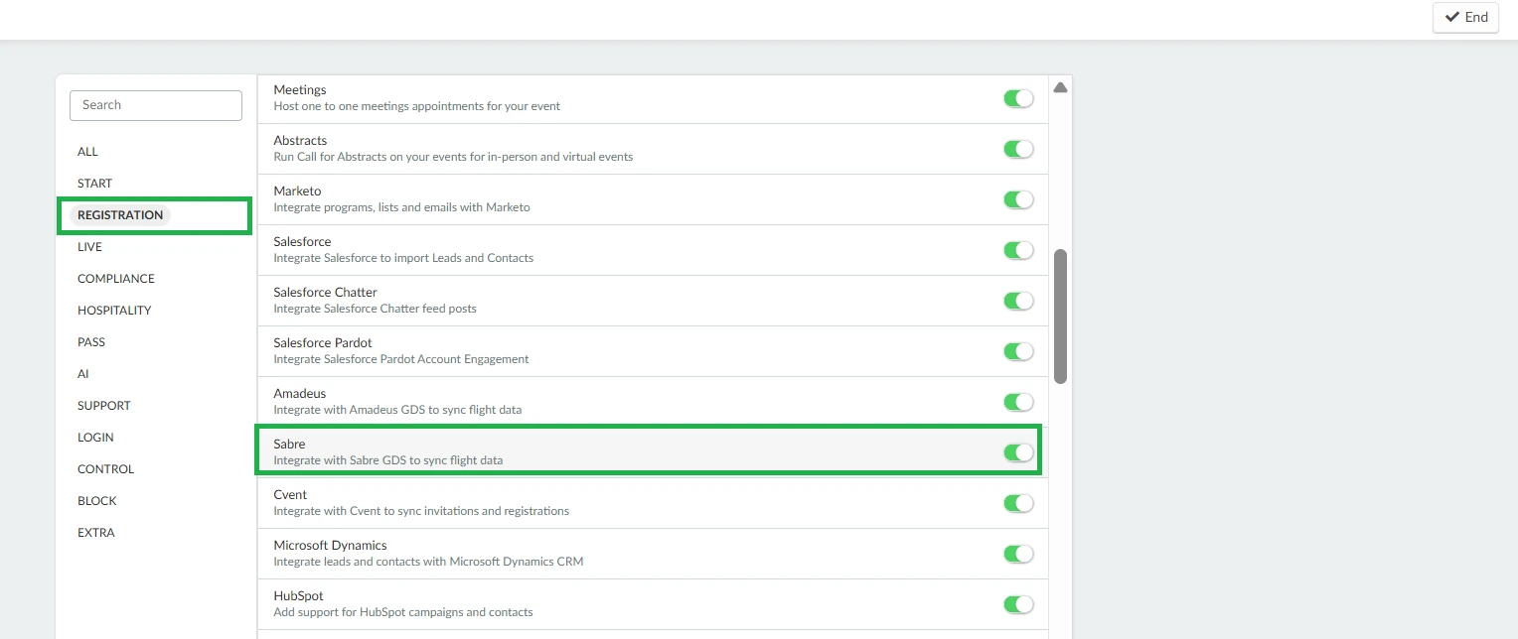Select the LIVE category
Viewport: 1518px width, 639px height.
(x=90, y=247)
